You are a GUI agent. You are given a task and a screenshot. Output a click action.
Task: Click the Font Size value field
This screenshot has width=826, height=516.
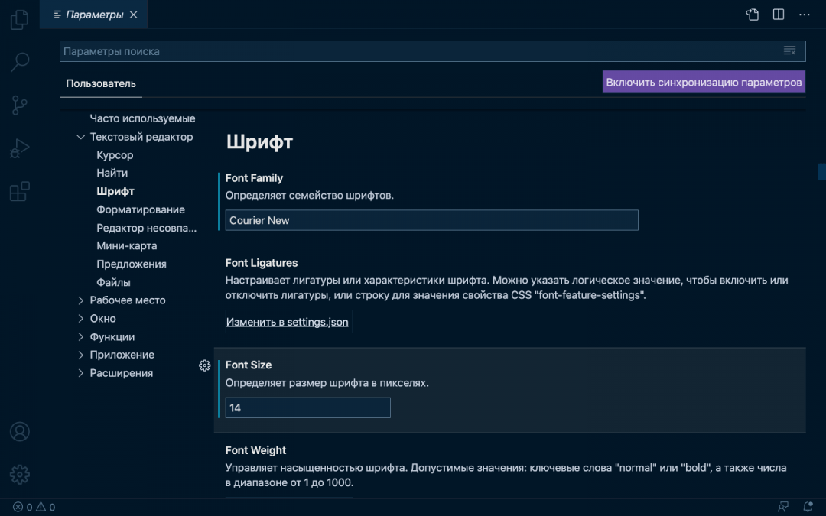point(307,407)
